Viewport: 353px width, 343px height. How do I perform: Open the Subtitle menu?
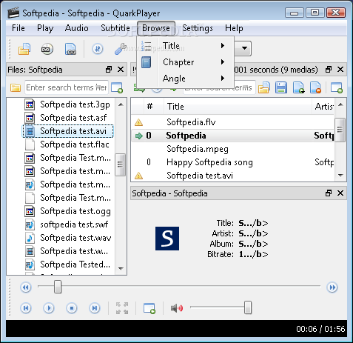click(x=115, y=28)
